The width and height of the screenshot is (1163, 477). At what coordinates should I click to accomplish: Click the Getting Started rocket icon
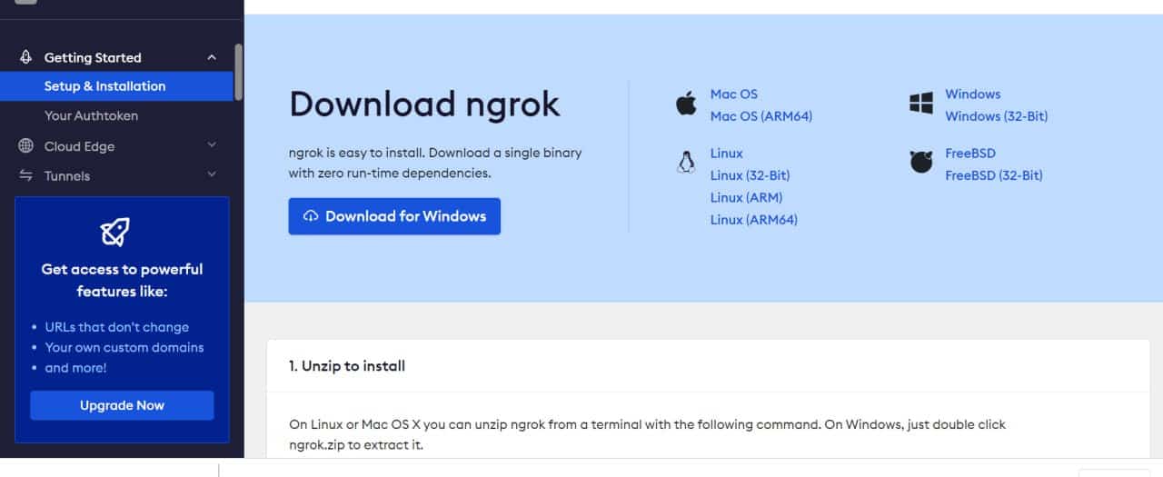pos(26,57)
